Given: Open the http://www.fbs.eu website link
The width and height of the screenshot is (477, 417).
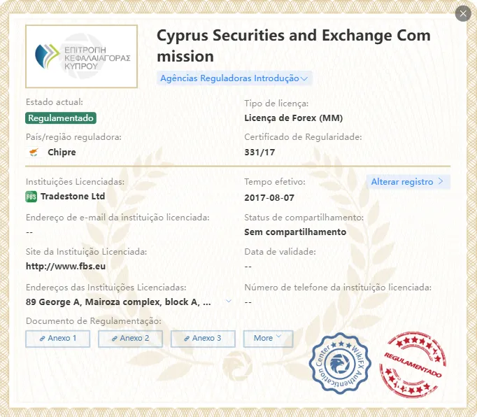Looking at the screenshot, I should click(x=66, y=267).
